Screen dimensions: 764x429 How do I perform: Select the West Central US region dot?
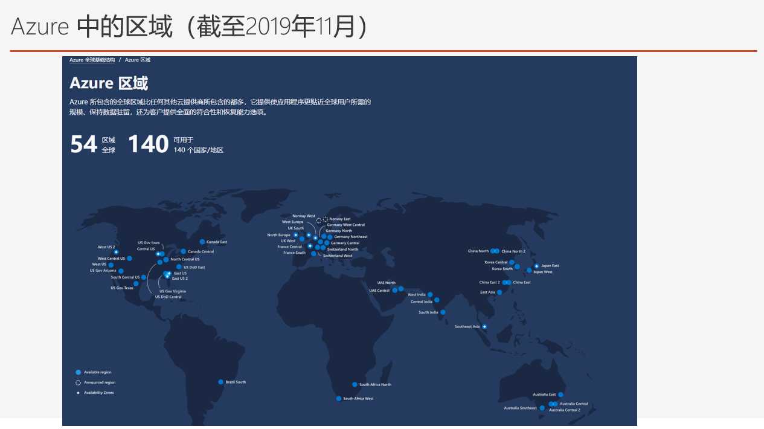point(129,258)
